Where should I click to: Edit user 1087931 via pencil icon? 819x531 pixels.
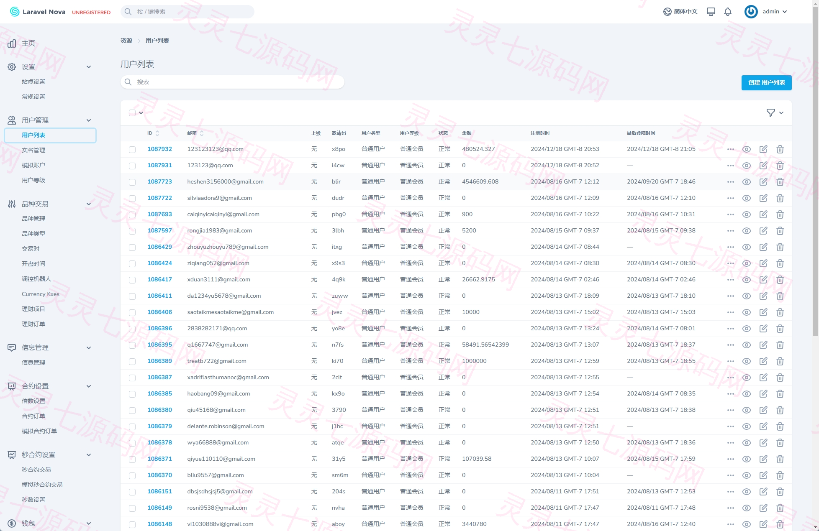pyautogui.click(x=763, y=166)
